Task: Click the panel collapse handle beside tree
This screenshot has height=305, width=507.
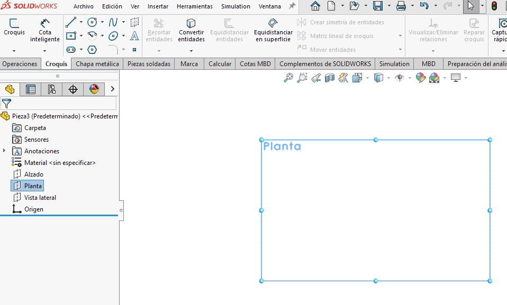Action: (x=121, y=210)
